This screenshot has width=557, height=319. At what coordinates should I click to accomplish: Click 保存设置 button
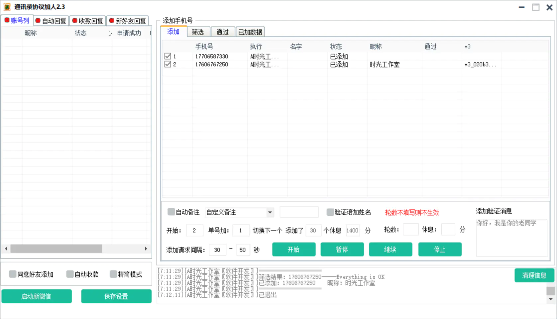[116, 296]
